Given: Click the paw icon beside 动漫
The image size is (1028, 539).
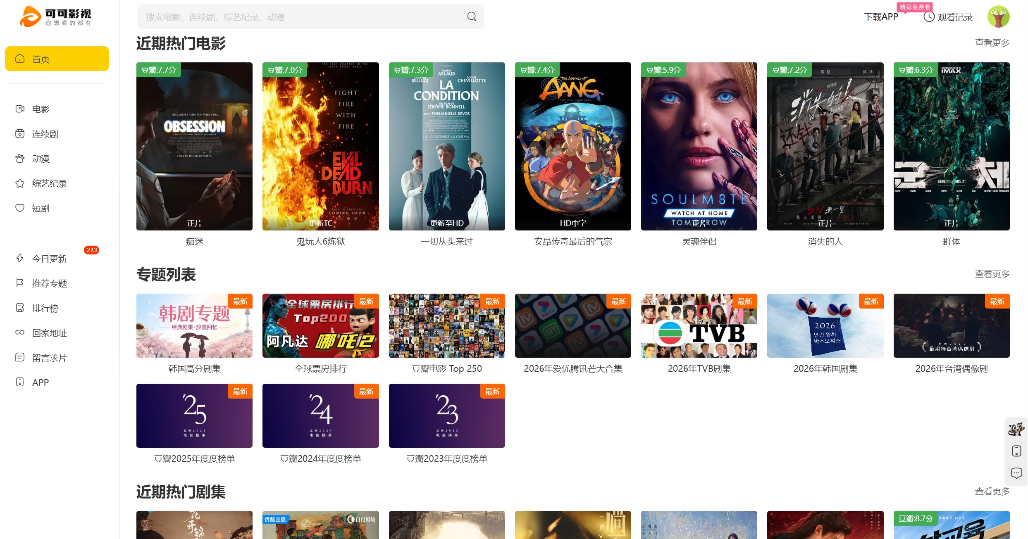Looking at the screenshot, I should 20,159.
